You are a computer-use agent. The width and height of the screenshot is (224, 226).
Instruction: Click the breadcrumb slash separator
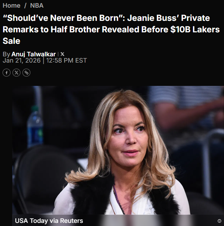25,6
